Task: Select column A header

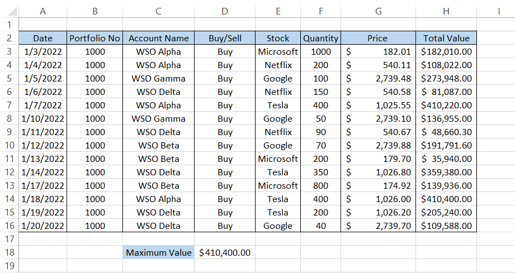Action: click(x=42, y=11)
